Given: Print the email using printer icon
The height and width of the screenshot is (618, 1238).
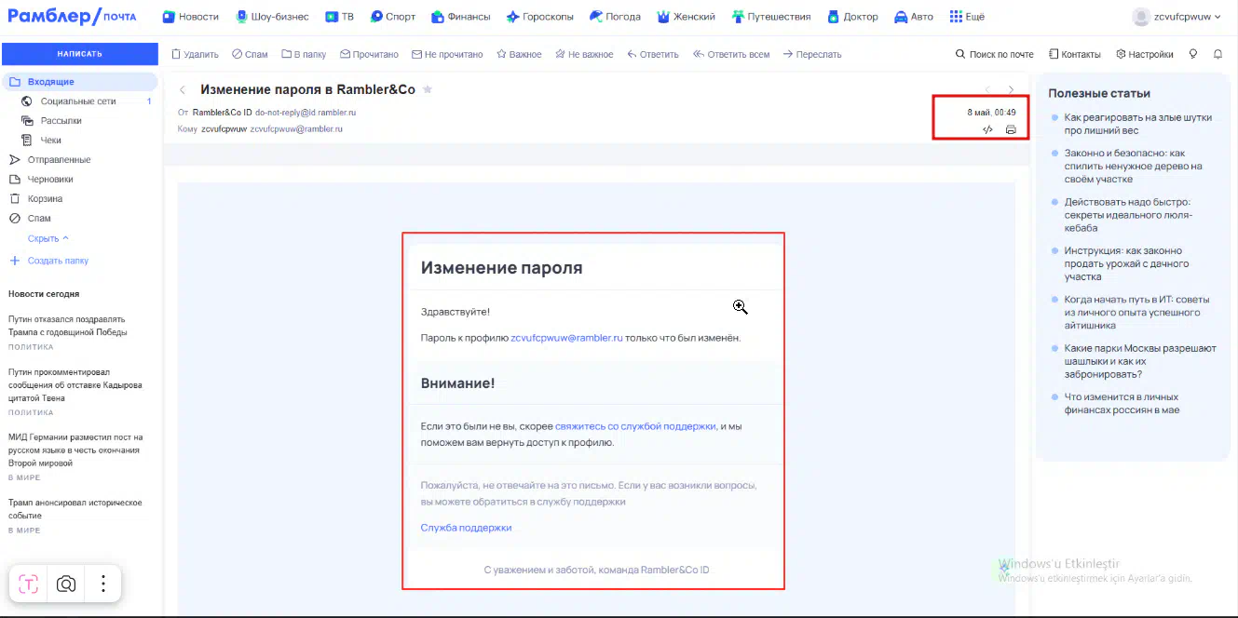Looking at the screenshot, I should 1011,129.
